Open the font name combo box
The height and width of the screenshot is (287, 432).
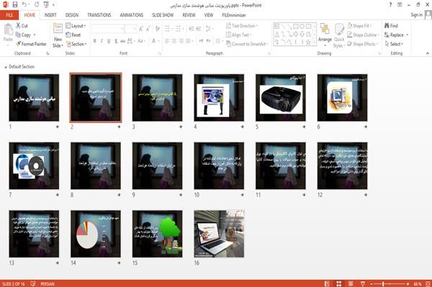[108, 28]
